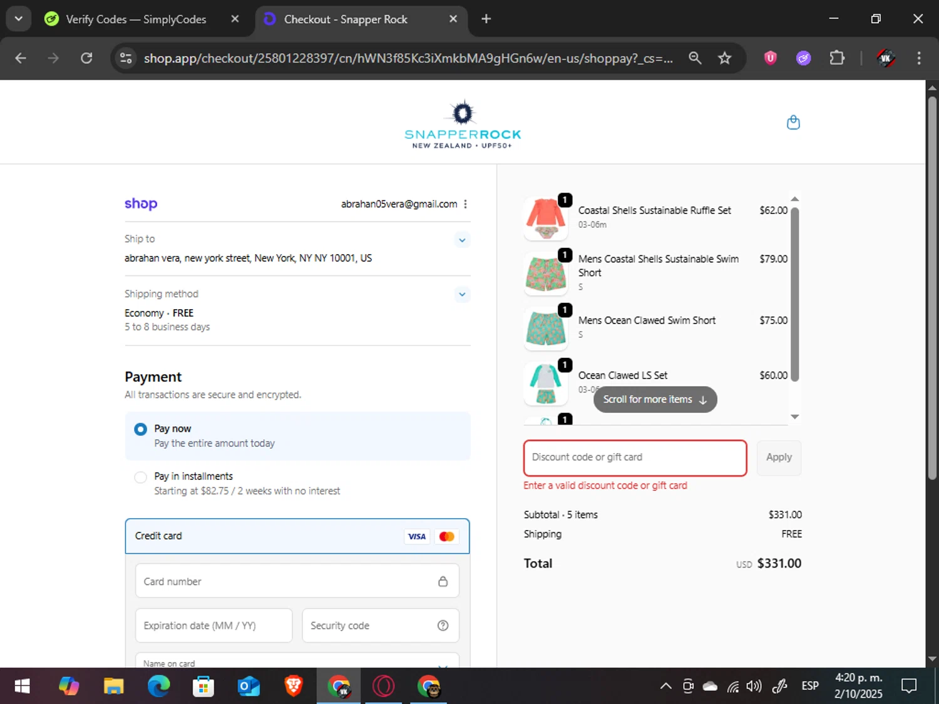Click the total amount $331.00
Image resolution: width=939 pixels, height=704 pixels.
pyautogui.click(x=779, y=563)
